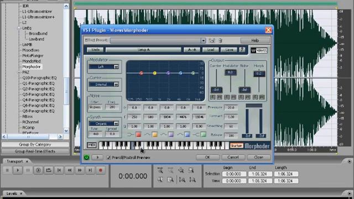Expand the PAZ tree node

tap(19, 72)
